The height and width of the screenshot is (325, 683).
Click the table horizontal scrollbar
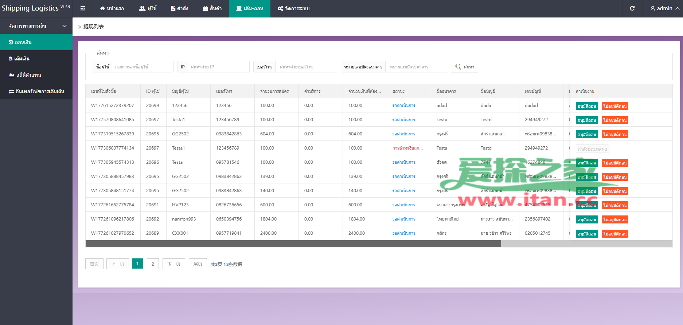(x=293, y=244)
